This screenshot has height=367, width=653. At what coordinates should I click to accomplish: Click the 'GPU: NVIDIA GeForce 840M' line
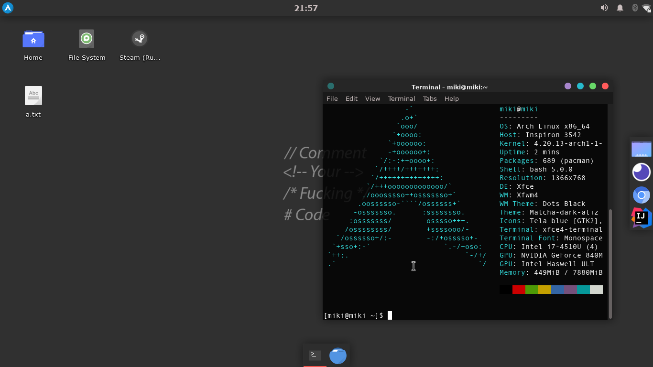(551, 255)
